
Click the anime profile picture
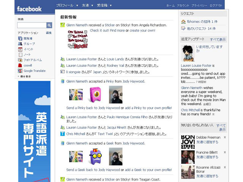[x=188, y=53]
